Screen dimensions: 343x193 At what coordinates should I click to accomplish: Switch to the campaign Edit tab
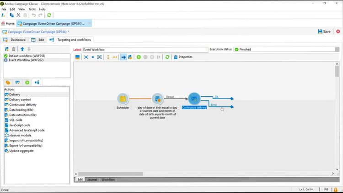(x=38, y=40)
